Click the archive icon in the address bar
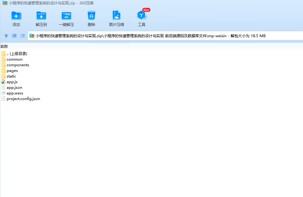303x197 pixels. tap(32, 36)
